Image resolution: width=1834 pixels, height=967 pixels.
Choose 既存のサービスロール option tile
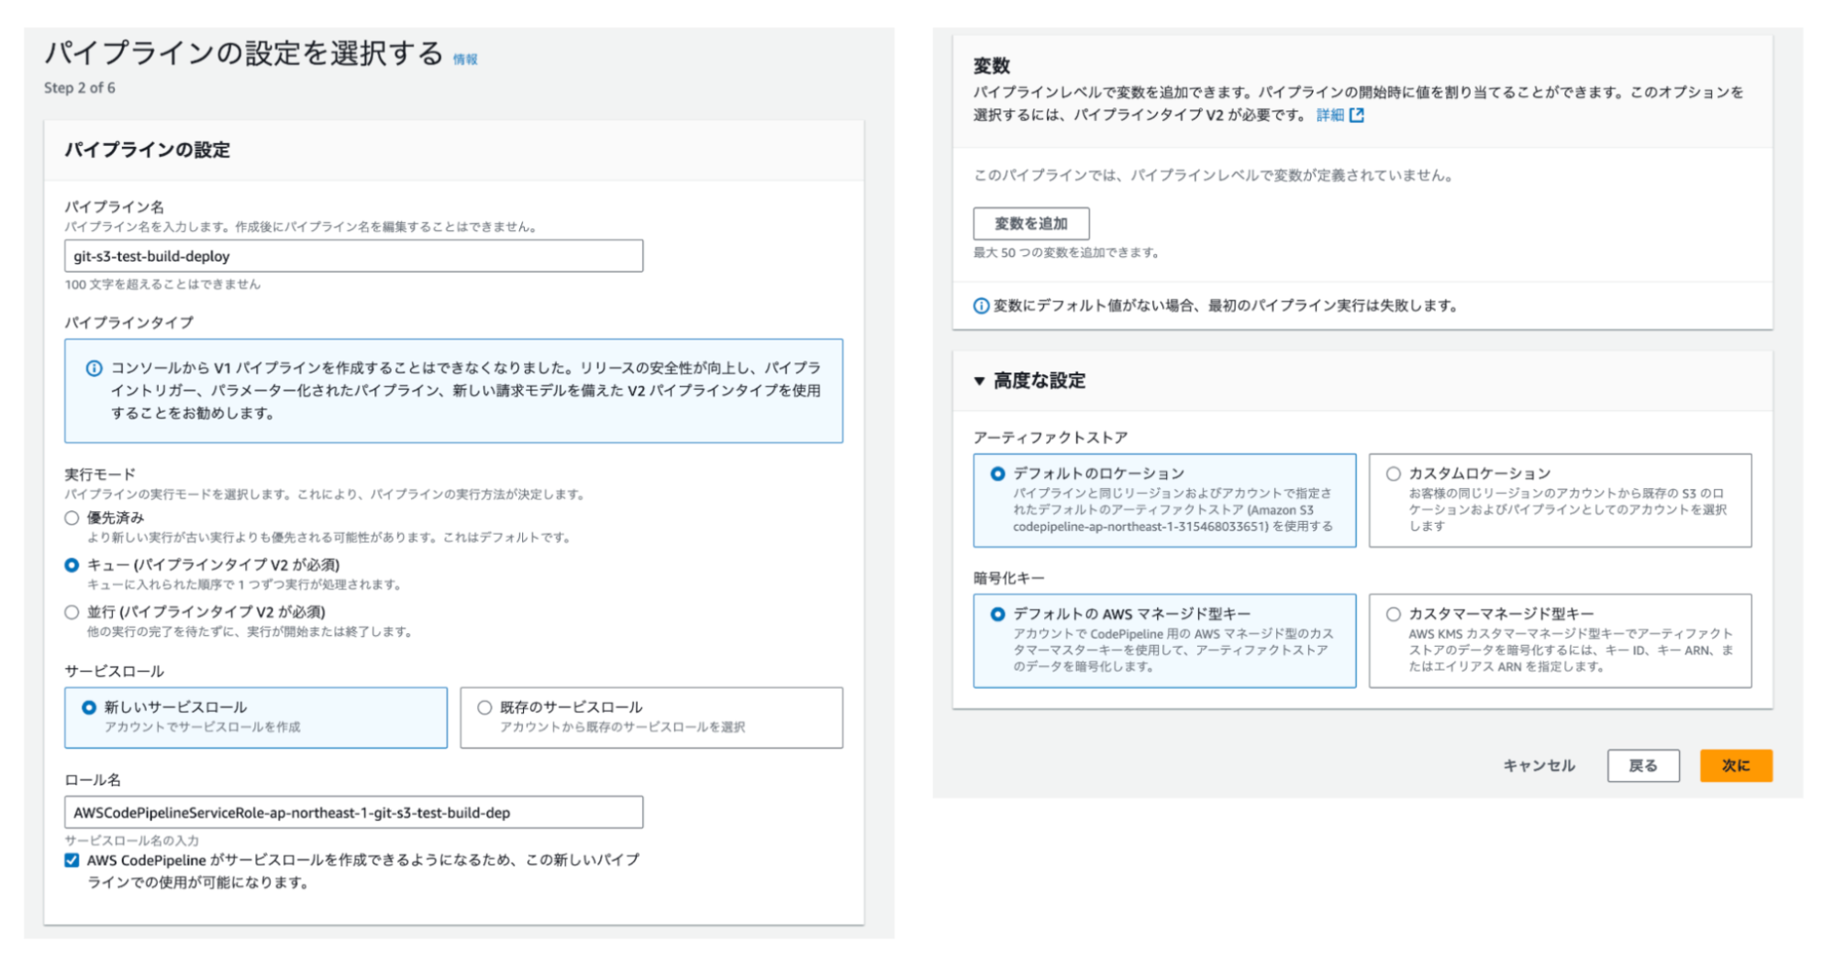point(650,717)
